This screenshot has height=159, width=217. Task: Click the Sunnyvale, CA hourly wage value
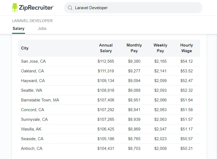tap(187, 119)
